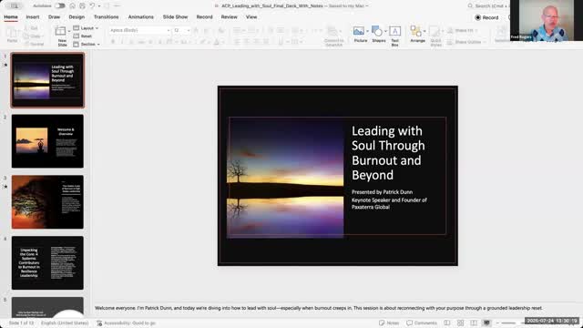Screen dimensions: 583x328
Task: Click the Picture icon
Action: [x=359, y=31]
